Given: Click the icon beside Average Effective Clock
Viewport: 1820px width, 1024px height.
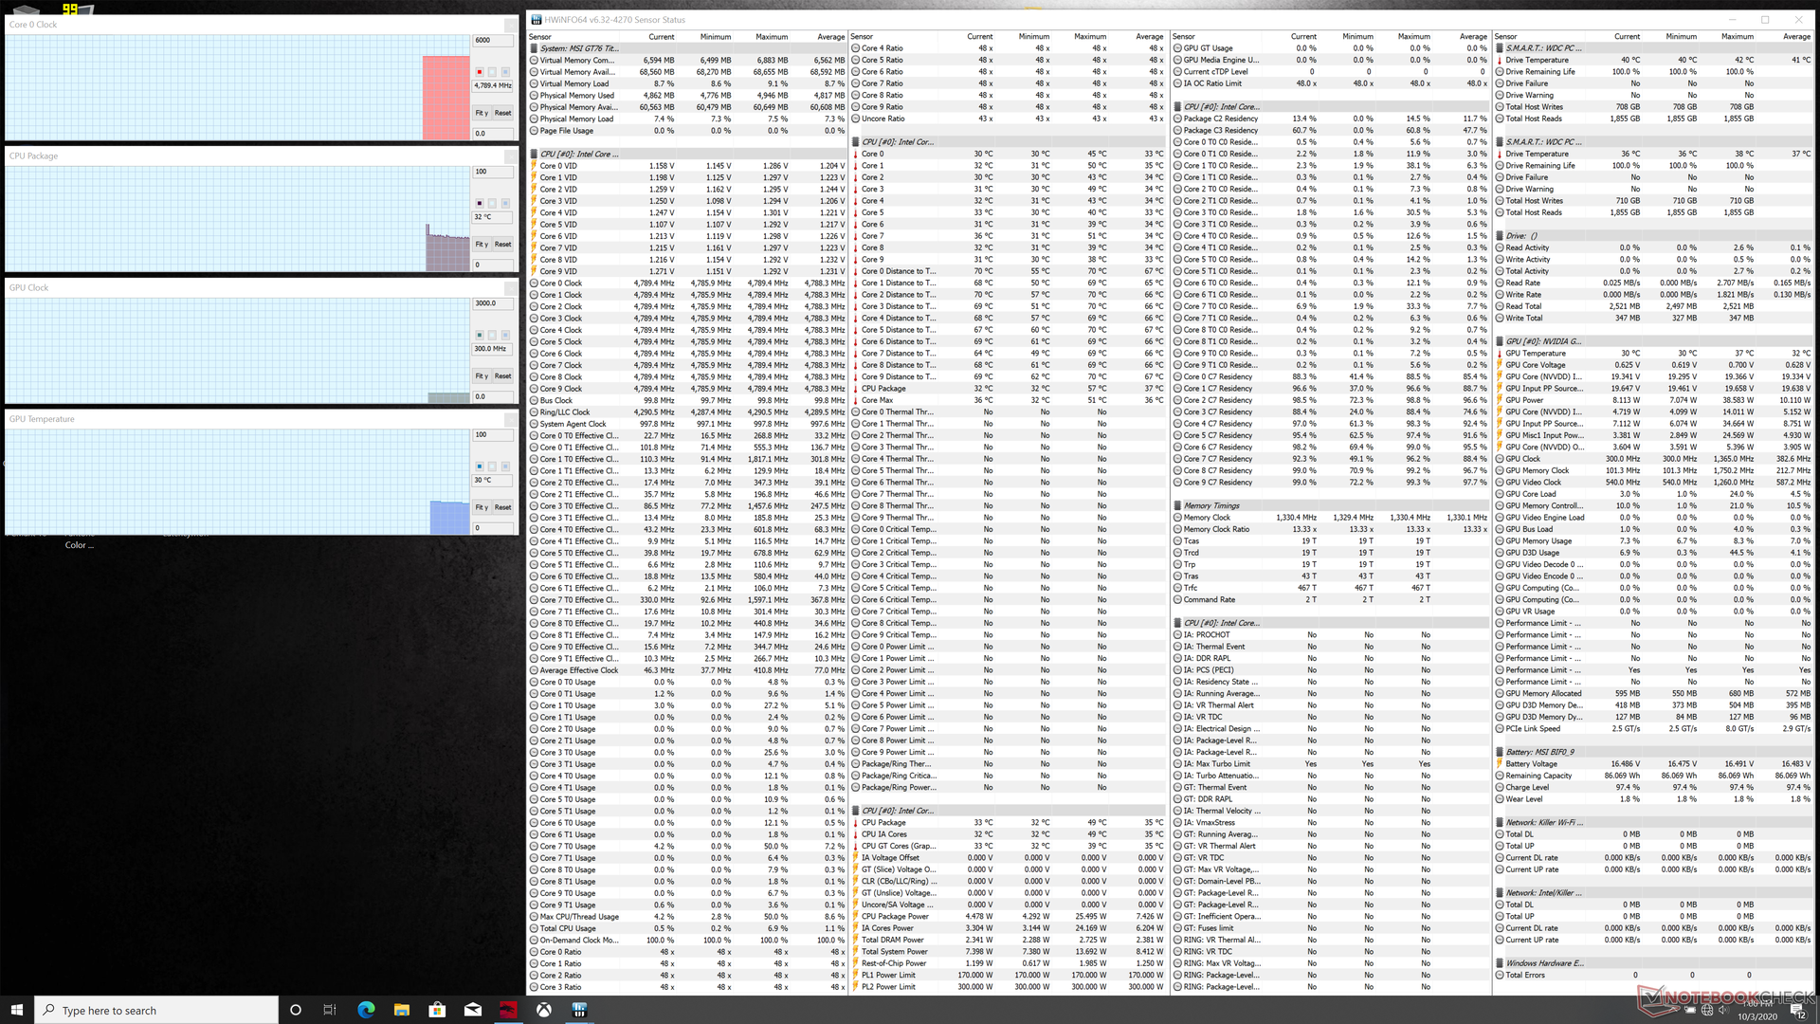Looking at the screenshot, I should pos(534,670).
